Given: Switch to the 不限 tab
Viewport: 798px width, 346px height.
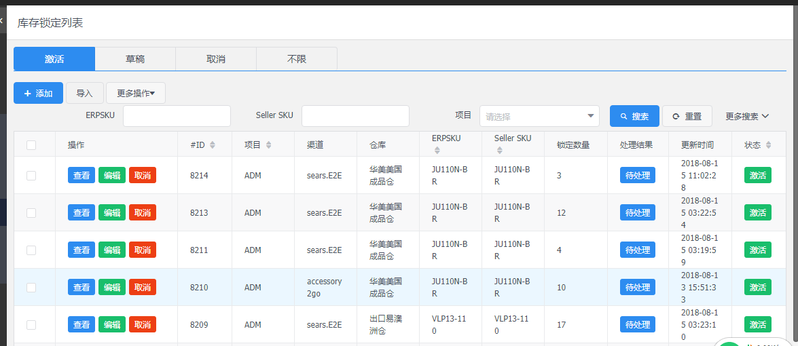Looking at the screenshot, I should pyautogui.click(x=297, y=59).
